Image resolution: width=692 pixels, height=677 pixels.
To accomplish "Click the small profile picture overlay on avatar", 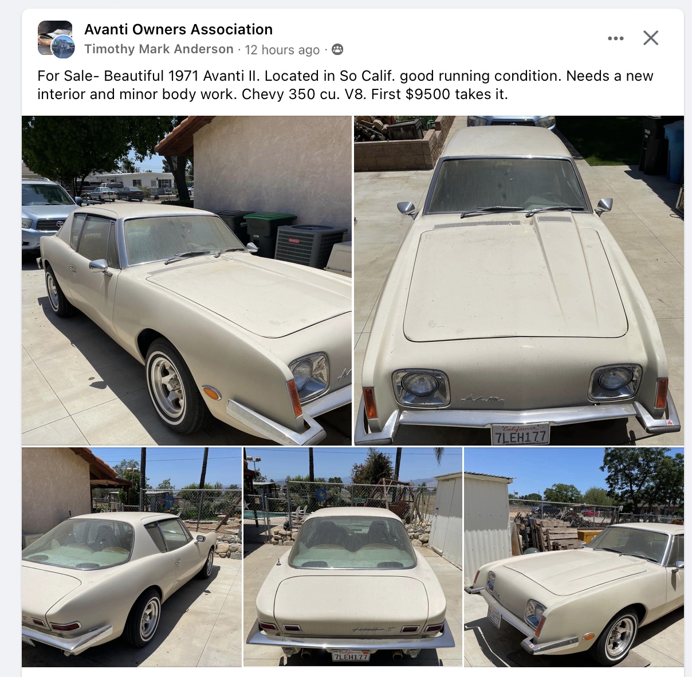I will [64, 48].
